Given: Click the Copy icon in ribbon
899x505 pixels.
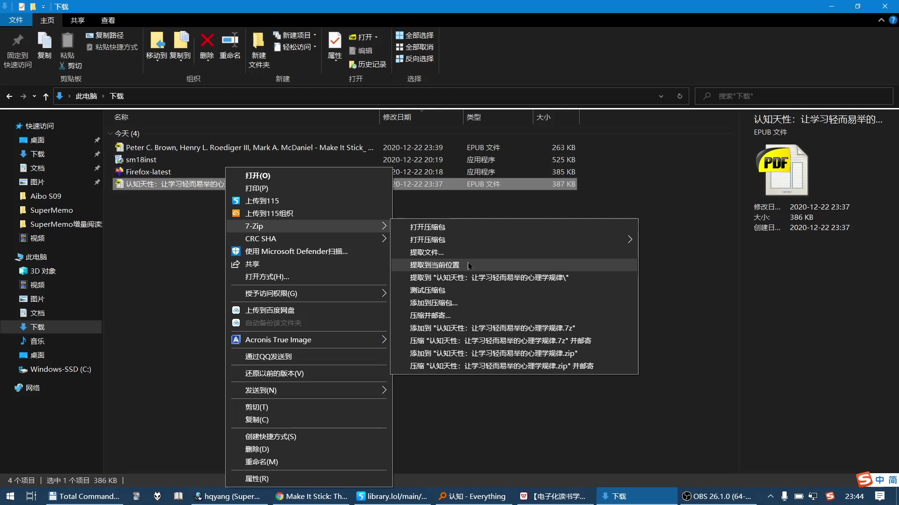Looking at the screenshot, I should 44,41.
